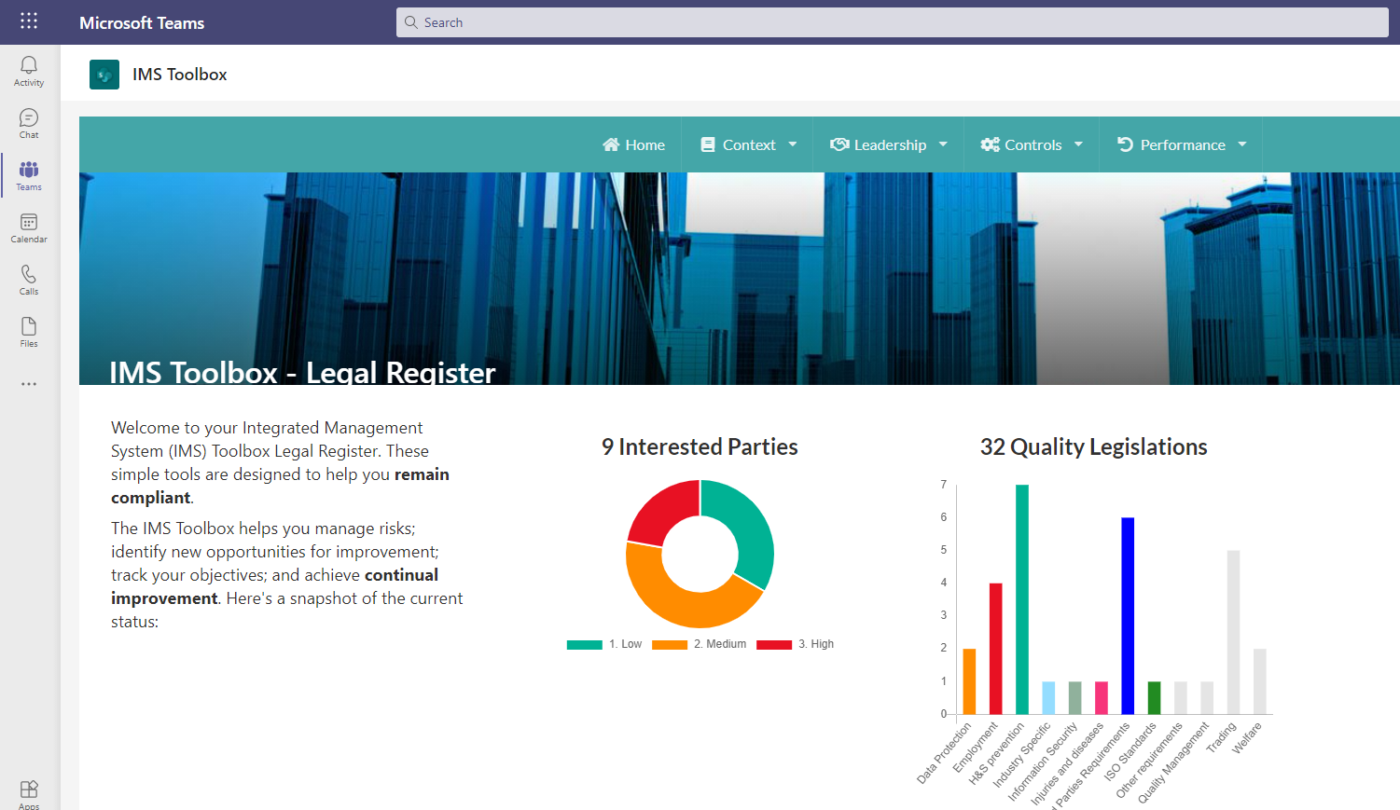This screenshot has width=1400, height=810.
Task: Click the bold 'continual improvement' text
Action: pyautogui.click(x=274, y=586)
